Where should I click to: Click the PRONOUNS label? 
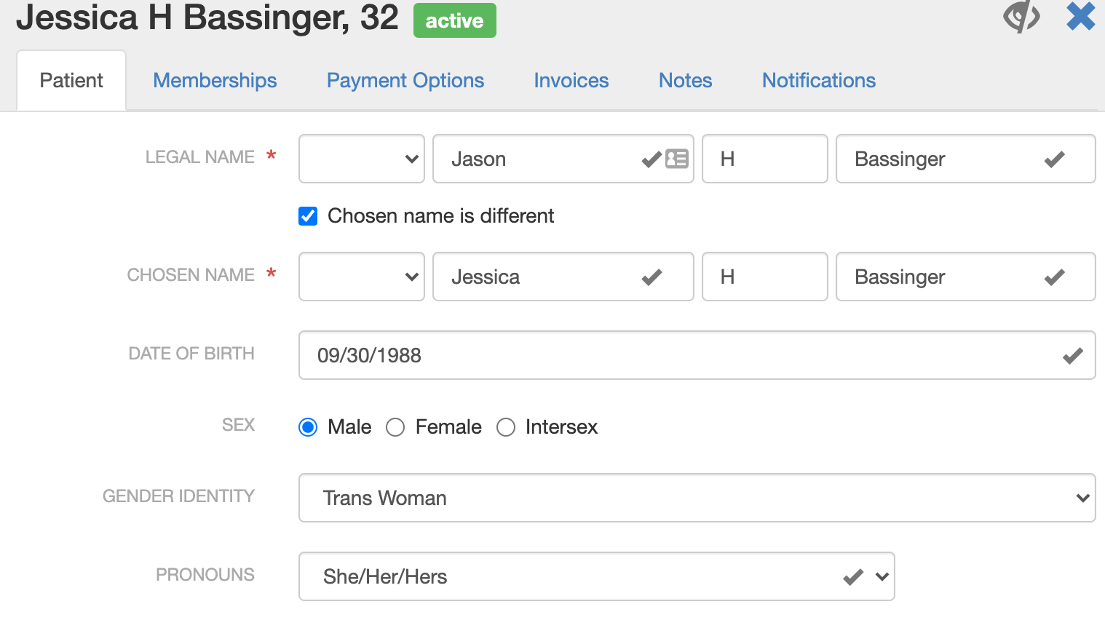click(205, 575)
